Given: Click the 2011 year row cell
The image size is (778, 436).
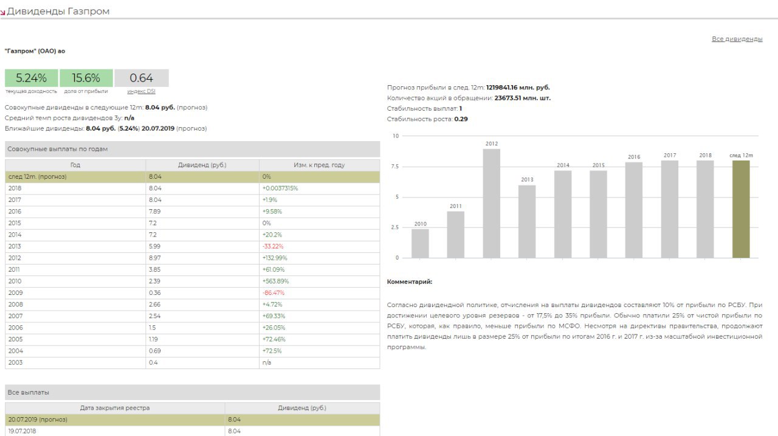Looking at the screenshot, I should click(x=75, y=269).
